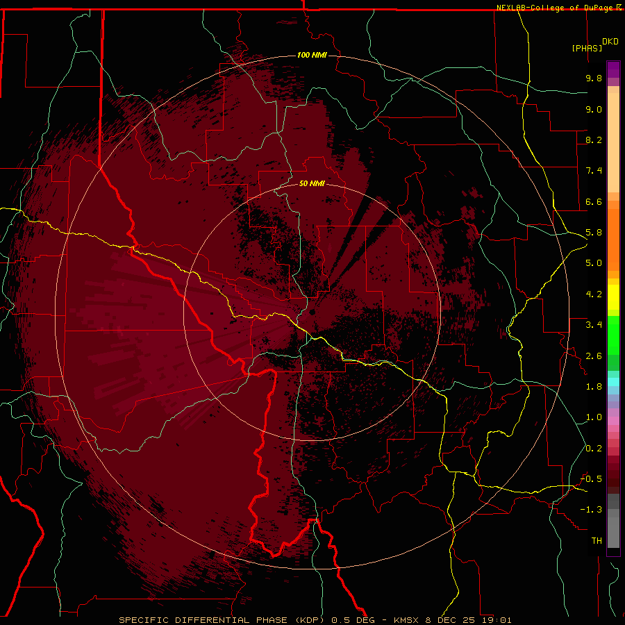625x625 pixels.
Task: Select the -0.5 scale value
Action: (591, 479)
